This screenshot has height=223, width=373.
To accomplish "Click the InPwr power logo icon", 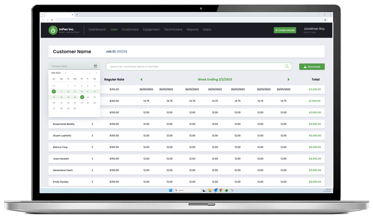I will coord(53,30).
